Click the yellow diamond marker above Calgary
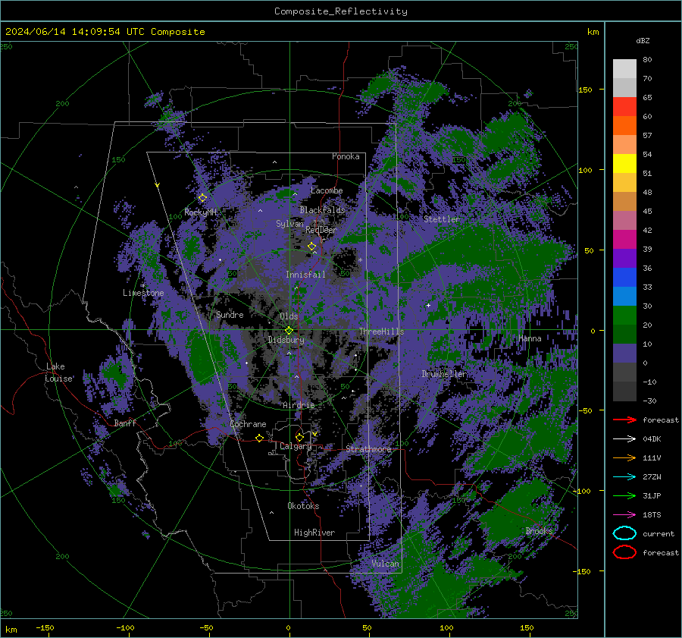Viewport: 682px width, 638px height. click(x=299, y=437)
